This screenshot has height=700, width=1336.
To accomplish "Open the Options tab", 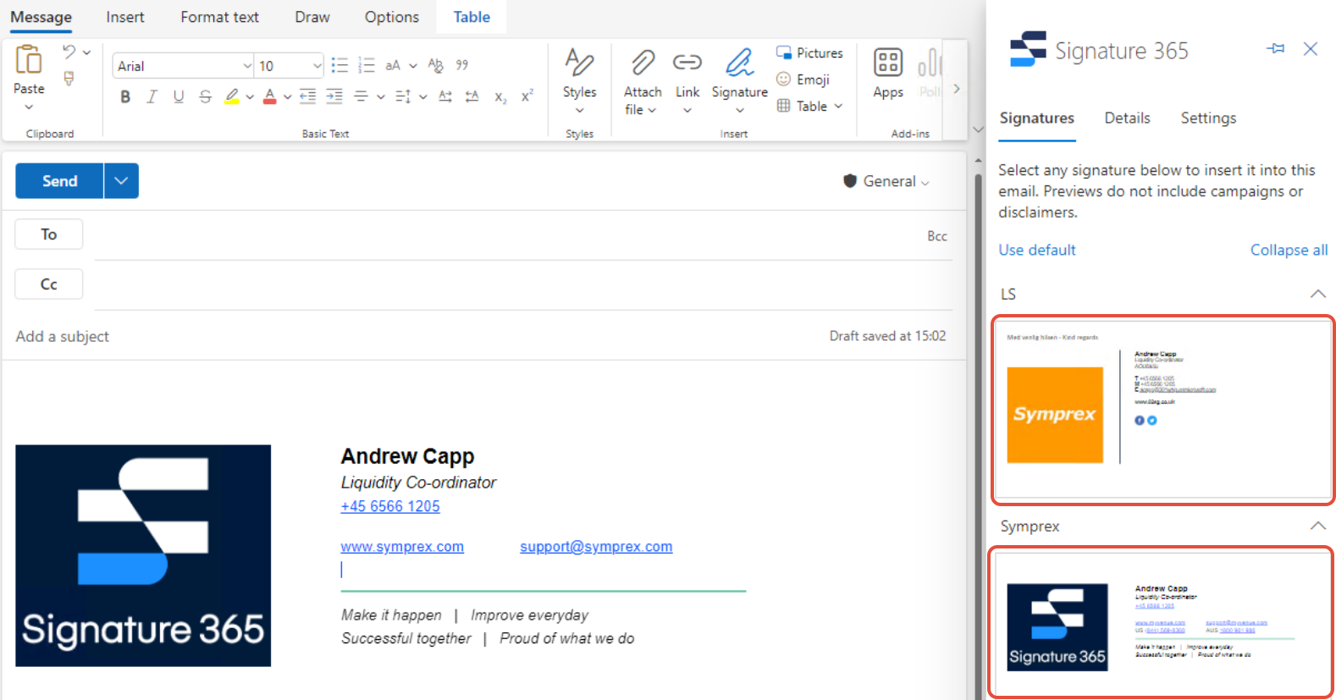I will tap(391, 17).
